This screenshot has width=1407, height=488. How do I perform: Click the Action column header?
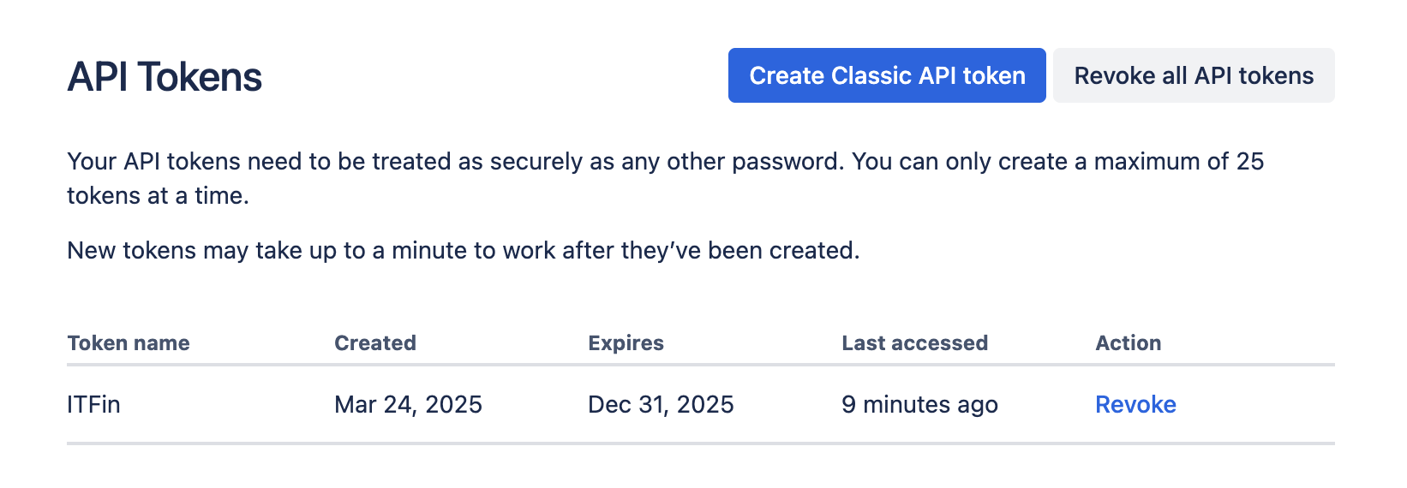[x=1128, y=343]
